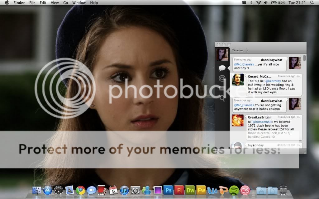Open the Direct Messages envelope in sidebar
Screen dimensions: 319x199
pos(222,89)
